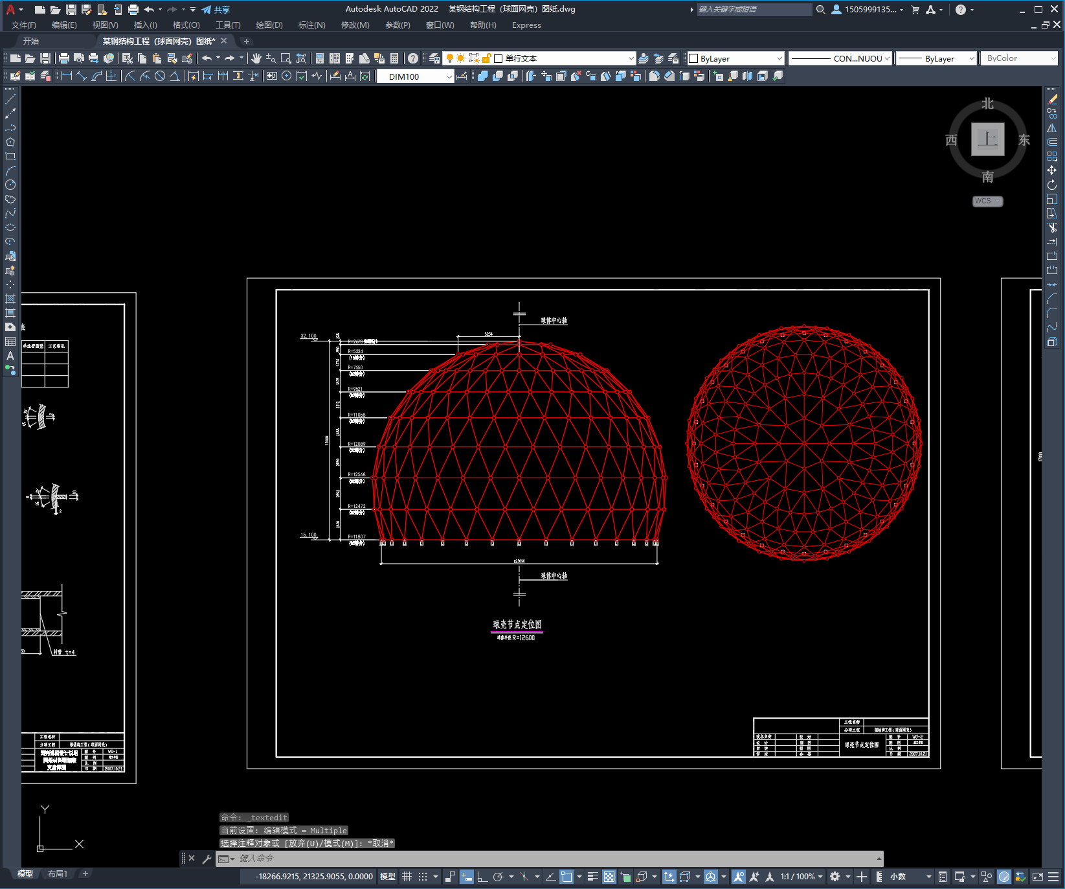The height and width of the screenshot is (889, 1065).
Task: Open the CON...NUOU linetype dropdown
Action: (840, 58)
